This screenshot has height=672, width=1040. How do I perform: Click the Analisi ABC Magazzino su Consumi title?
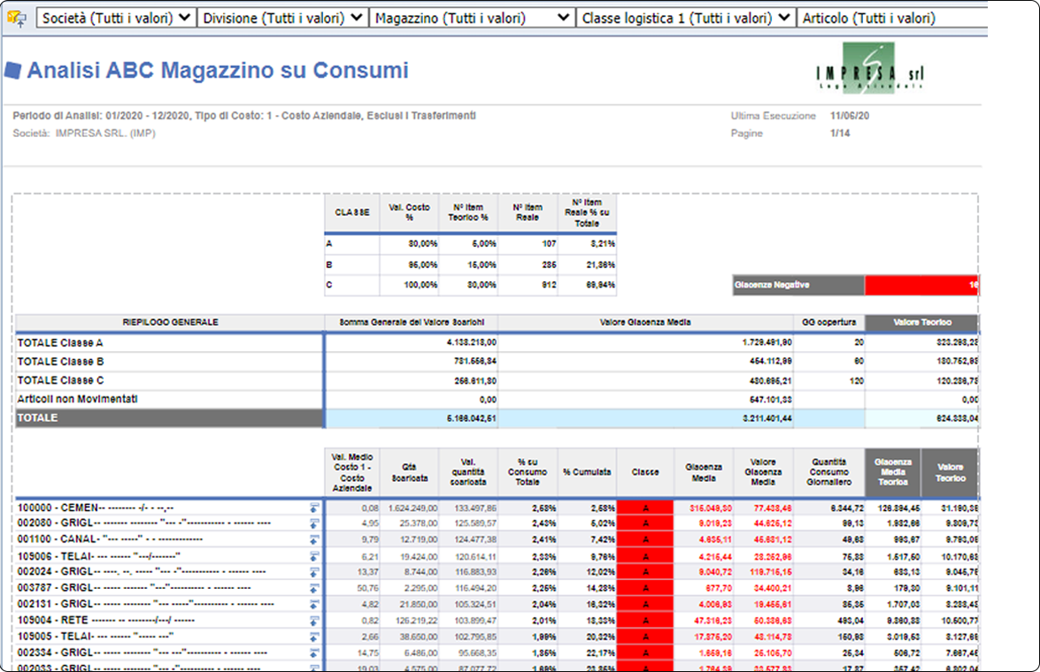tap(218, 70)
